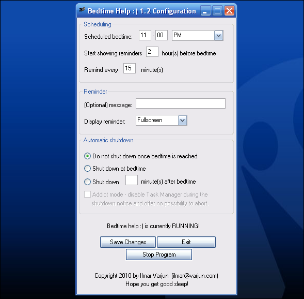This screenshot has height=299, width=304.
Task: Click the 'Start showing reminders' label
Action: [x=113, y=53]
